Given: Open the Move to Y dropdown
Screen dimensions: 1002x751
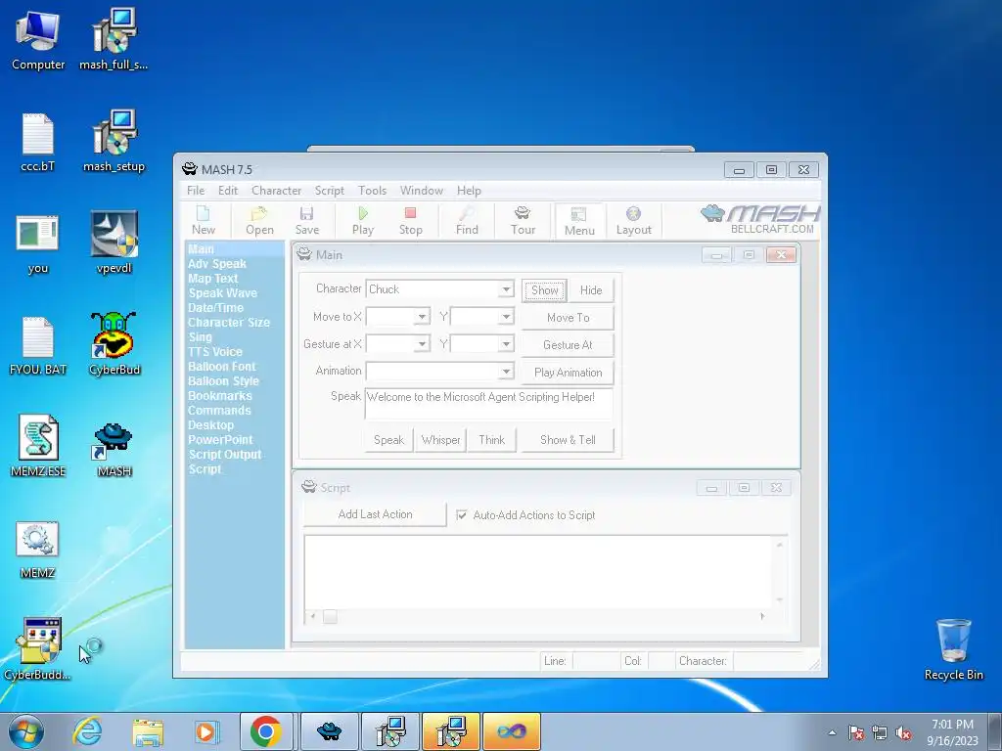Looking at the screenshot, I should [506, 317].
